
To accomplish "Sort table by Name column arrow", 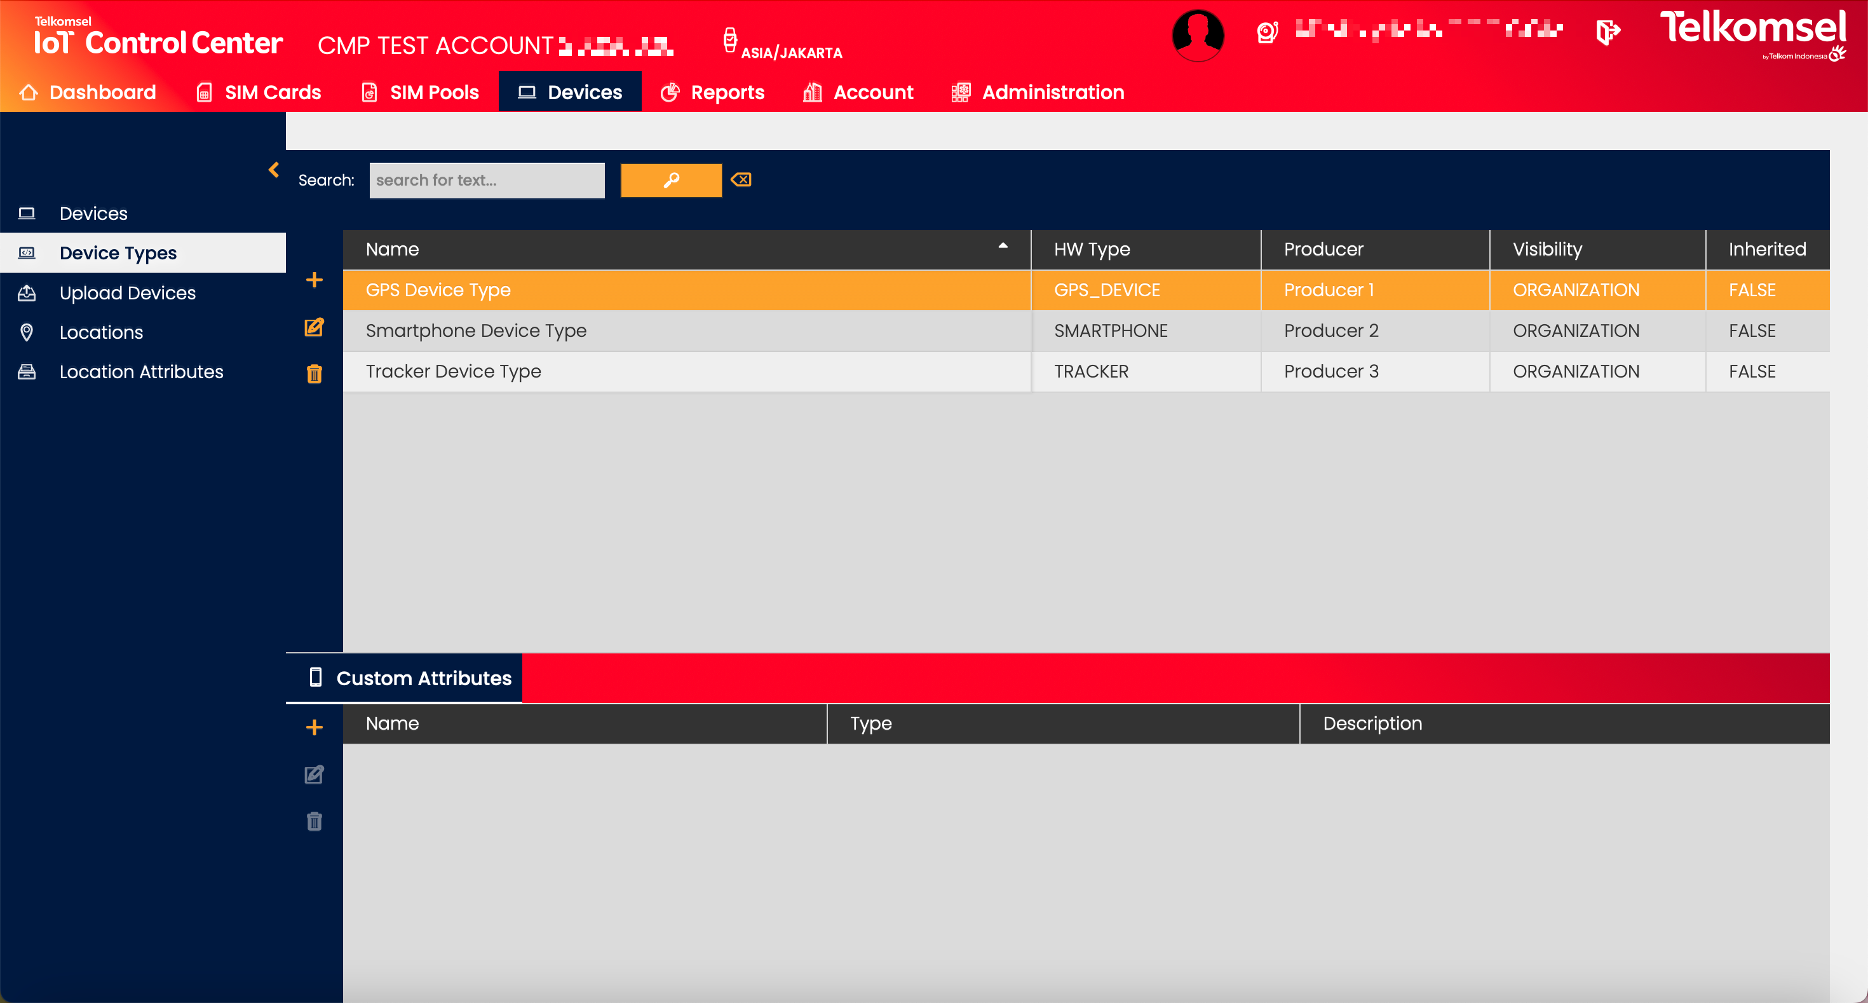I will 1003,247.
